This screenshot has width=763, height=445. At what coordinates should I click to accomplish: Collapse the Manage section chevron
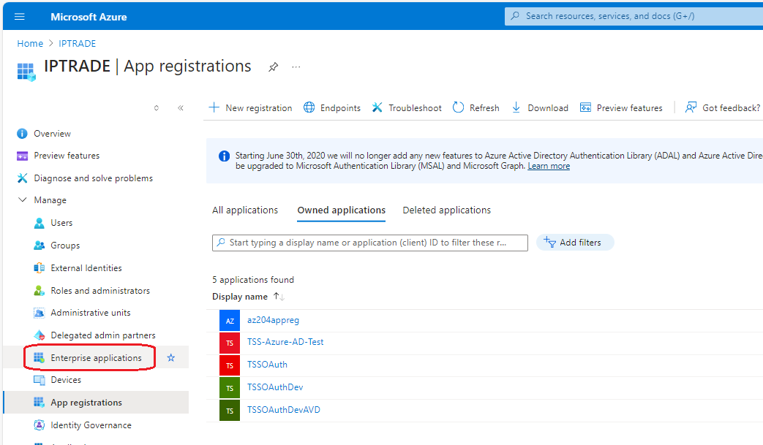coord(23,199)
